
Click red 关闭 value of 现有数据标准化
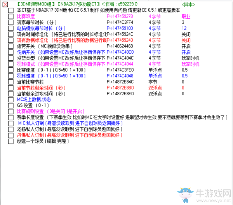[x=186, y=40]
